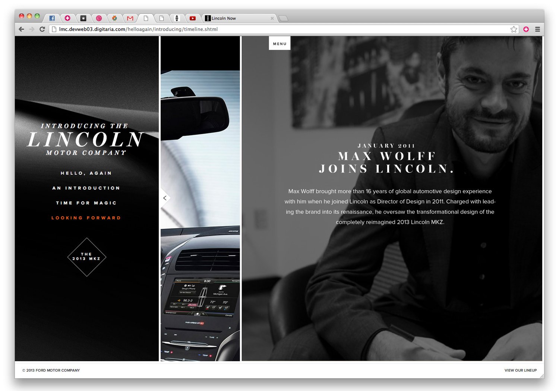Click the January 2011 date text
Image resolution: width=559 pixels, height=391 pixels.
tap(386, 146)
